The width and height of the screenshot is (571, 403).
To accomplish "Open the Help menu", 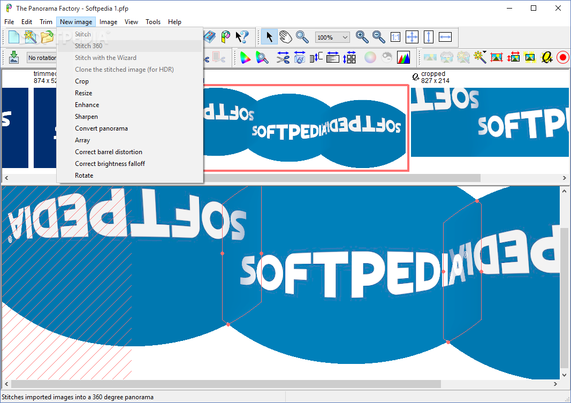I will pos(174,22).
